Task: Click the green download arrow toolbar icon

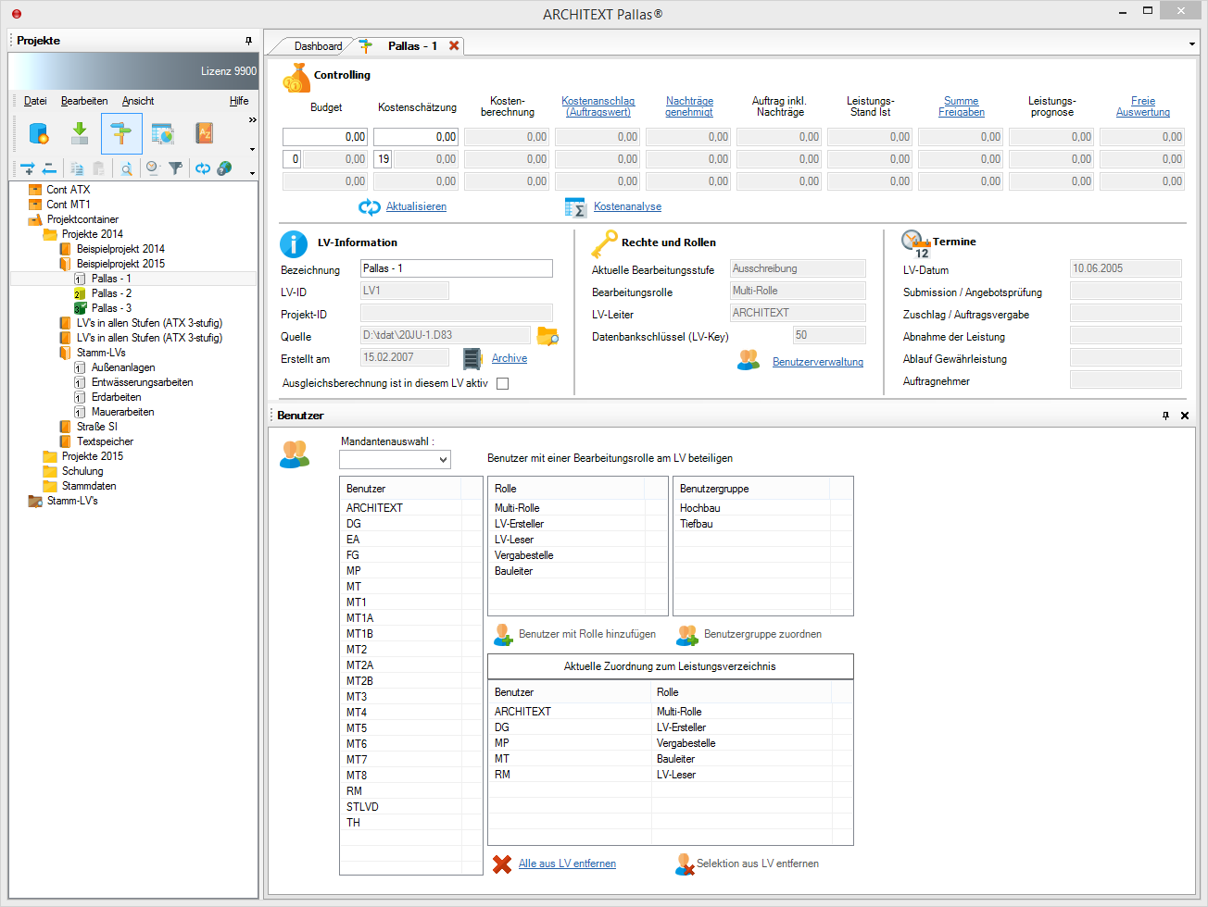Action: coord(80,133)
